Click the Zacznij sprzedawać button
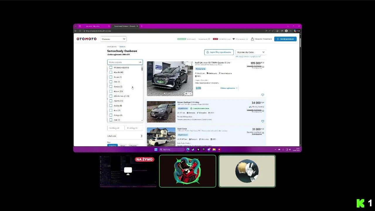This screenshot has height=211, width=375. click(x=285, y=39)
